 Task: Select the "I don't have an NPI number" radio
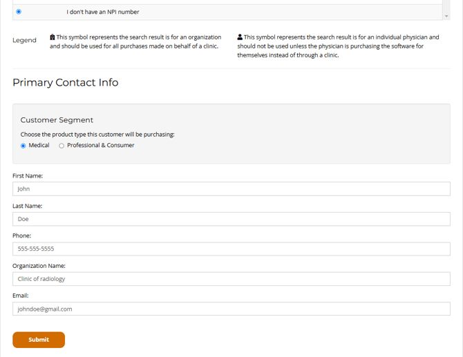point(19,12)
